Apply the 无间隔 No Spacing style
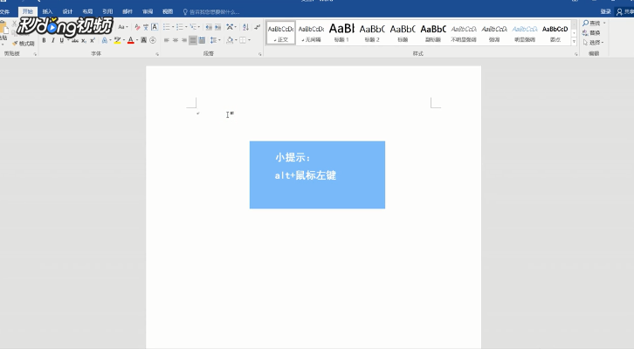 click(x=311, y=33)
